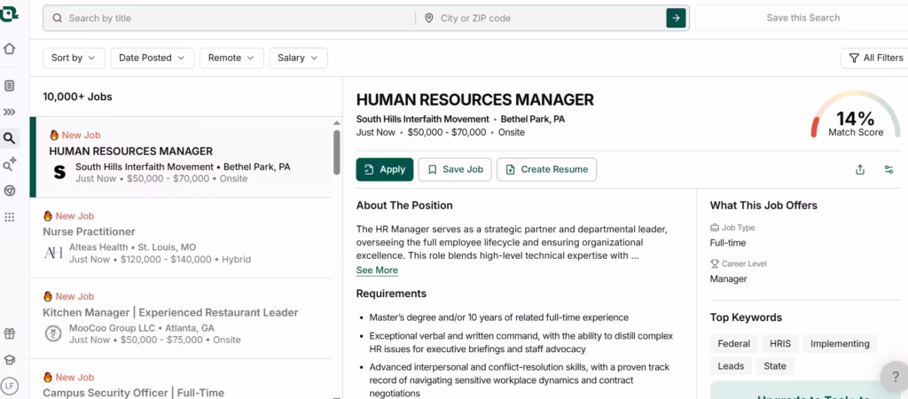
Task: Click the Alteas Health company logo
Action: [x=53, y=253]
